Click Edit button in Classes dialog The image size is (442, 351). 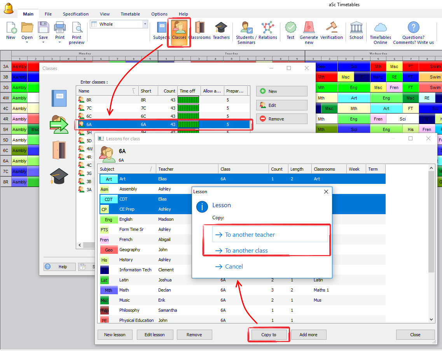[x=281, y=105]
